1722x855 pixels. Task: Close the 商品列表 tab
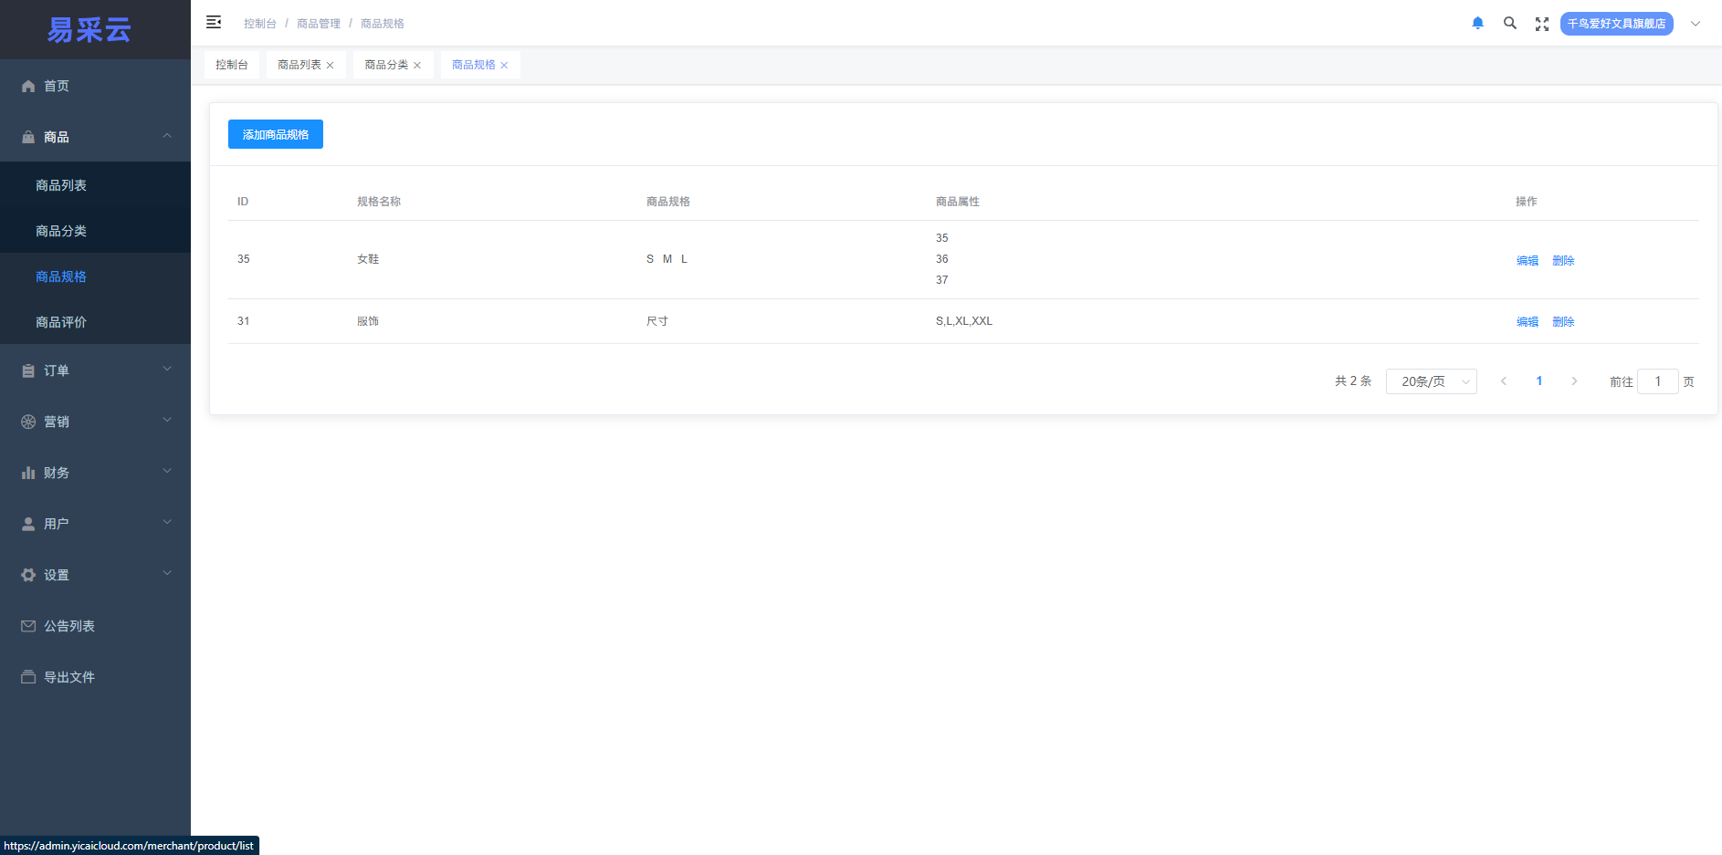coord(331,66)
